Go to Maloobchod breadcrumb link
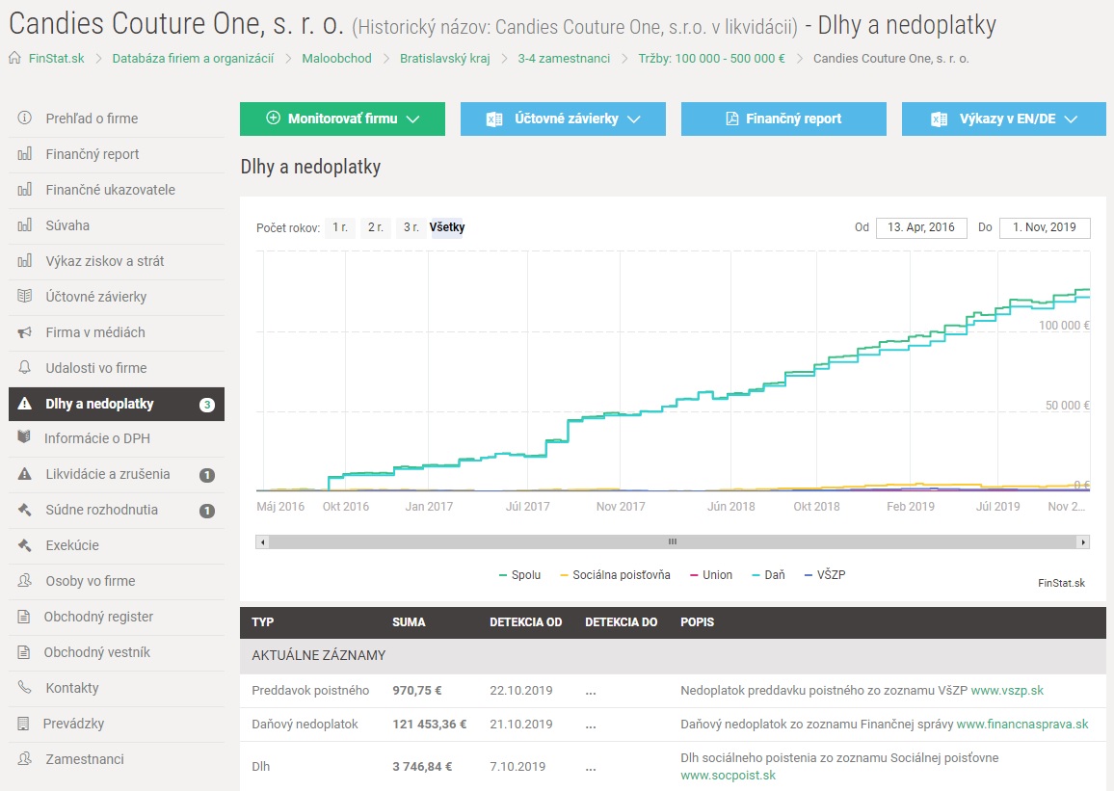Image resolution: width=1114 pixels, height=791 pixels. tap(336, 58)
